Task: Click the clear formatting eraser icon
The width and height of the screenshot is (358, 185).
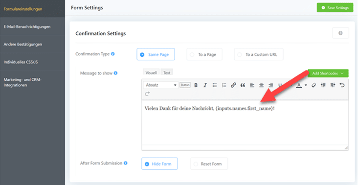Action: 313,85
